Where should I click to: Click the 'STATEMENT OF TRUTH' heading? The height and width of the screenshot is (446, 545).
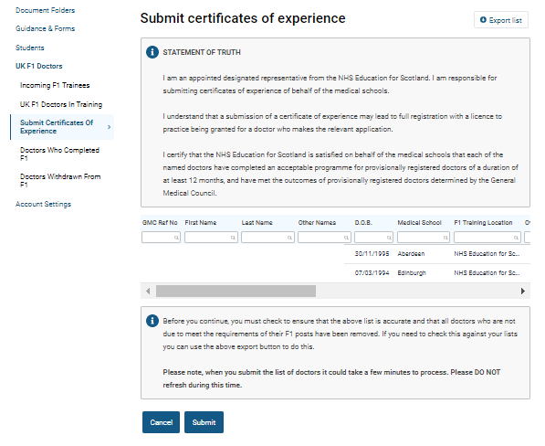(202, 52)
